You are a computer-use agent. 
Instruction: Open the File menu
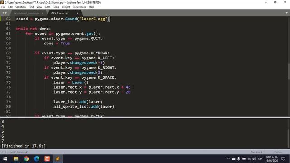(x=3, y=7)
